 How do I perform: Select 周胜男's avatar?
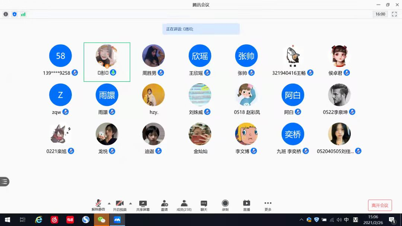click(x=153, y=56)
